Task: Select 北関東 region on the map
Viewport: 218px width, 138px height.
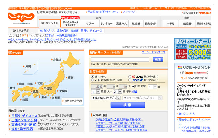Action: [x=63, y=91]
